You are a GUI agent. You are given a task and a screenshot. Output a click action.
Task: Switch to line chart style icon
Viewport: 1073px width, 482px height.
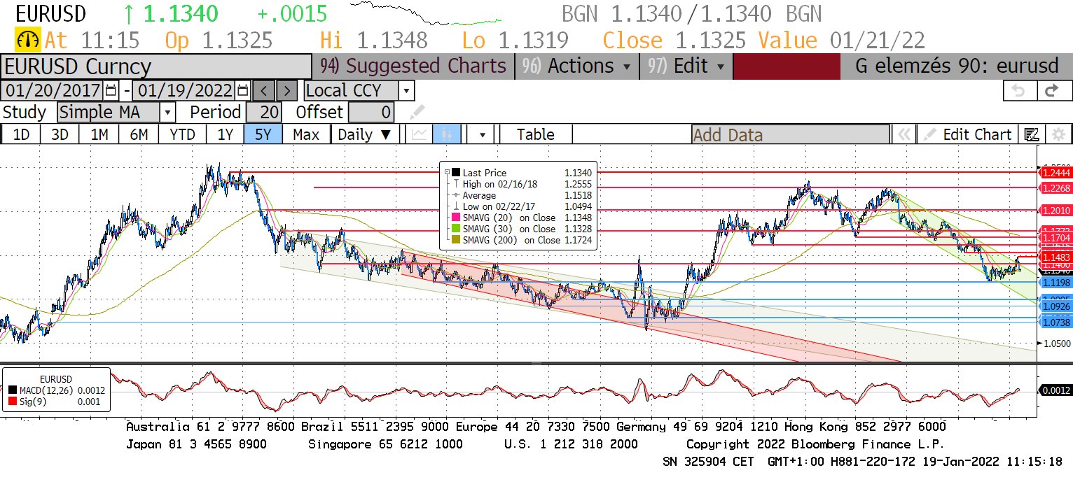click(420, 134)
